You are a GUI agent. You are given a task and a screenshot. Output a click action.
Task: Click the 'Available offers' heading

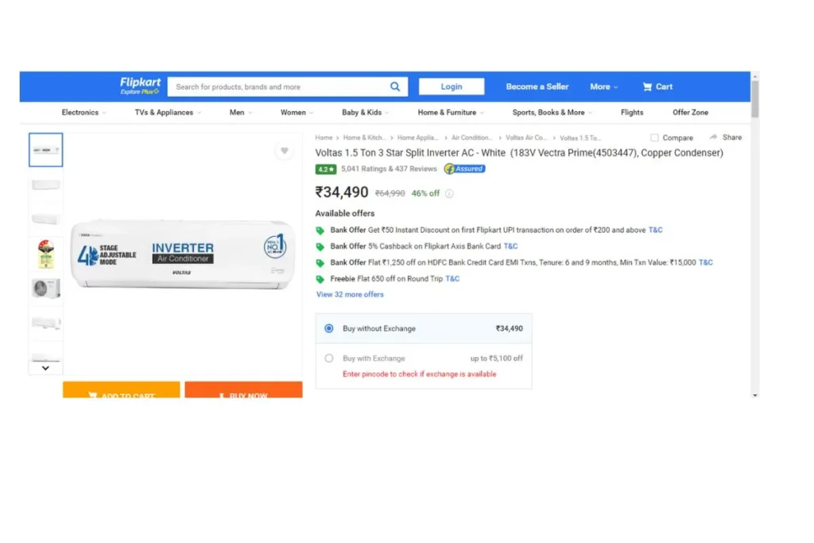tap(345, 213)
